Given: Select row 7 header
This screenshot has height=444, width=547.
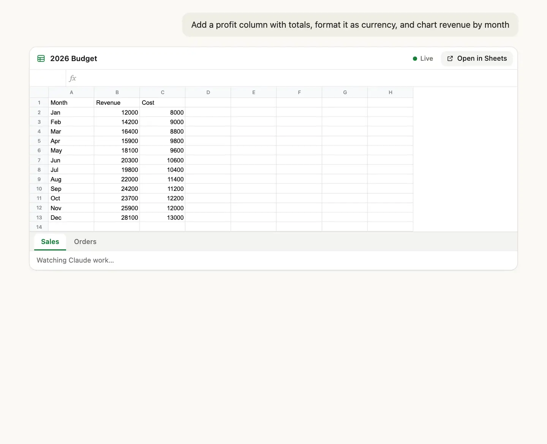Looking at the screenshot, I should (x=39, y=160).
